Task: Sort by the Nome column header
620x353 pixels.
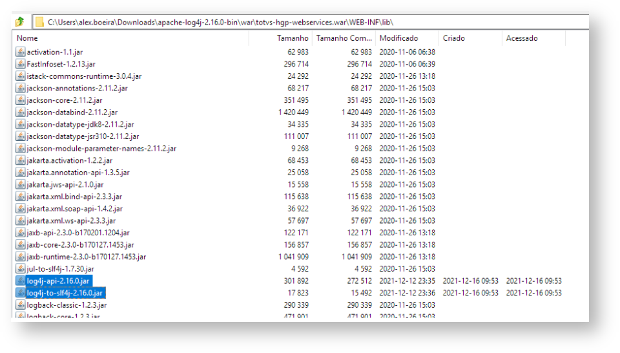Action: pyautogui.click(x=27, y=38)
